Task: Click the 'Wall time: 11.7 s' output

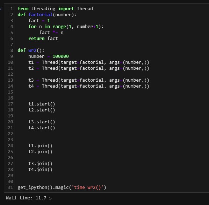Action: [x=29, y=198]
